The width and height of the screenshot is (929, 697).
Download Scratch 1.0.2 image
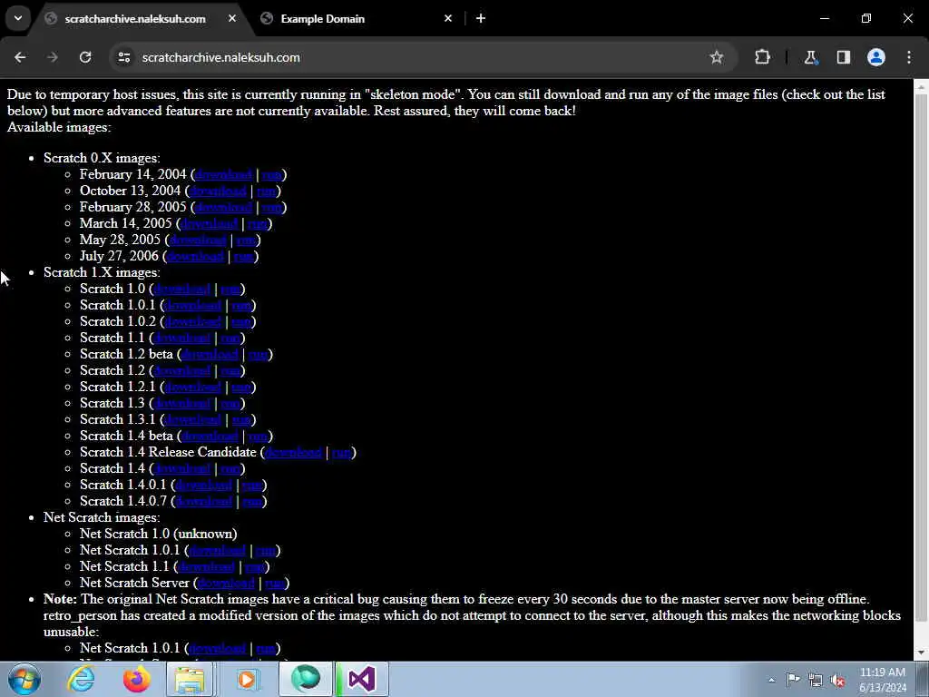point(193,322)
